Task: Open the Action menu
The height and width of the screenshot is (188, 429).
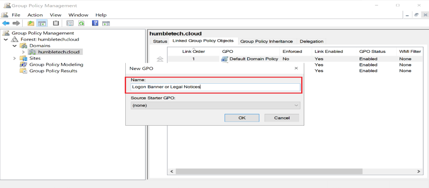Action: pos(35,15)
